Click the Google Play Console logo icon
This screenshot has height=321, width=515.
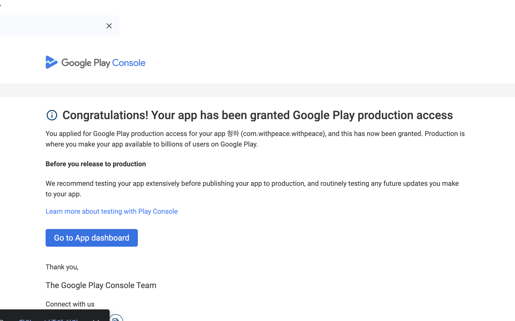[x=51, y=62]
